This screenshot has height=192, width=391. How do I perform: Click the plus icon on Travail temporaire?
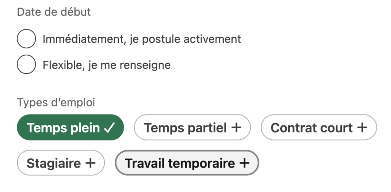(244, 163)
